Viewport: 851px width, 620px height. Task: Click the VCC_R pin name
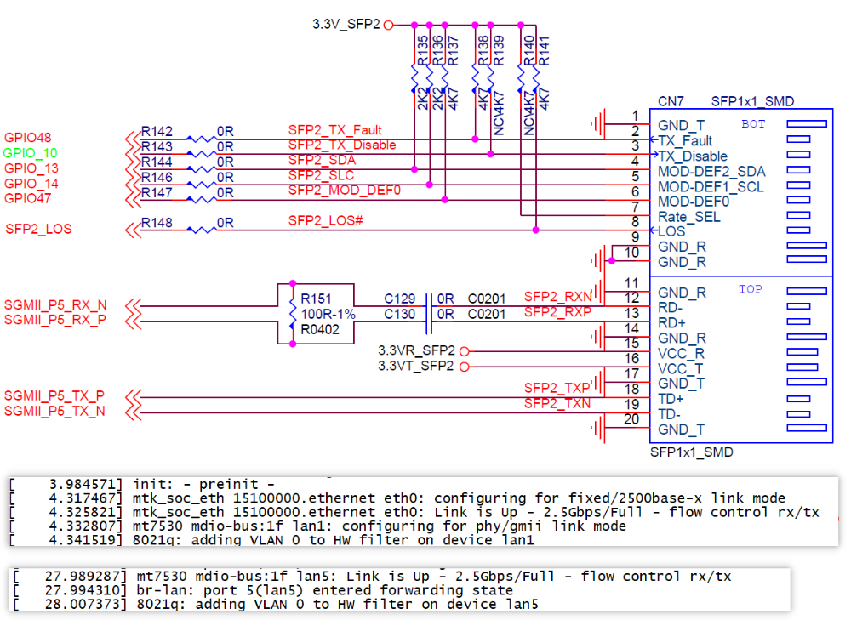[681, 354]
